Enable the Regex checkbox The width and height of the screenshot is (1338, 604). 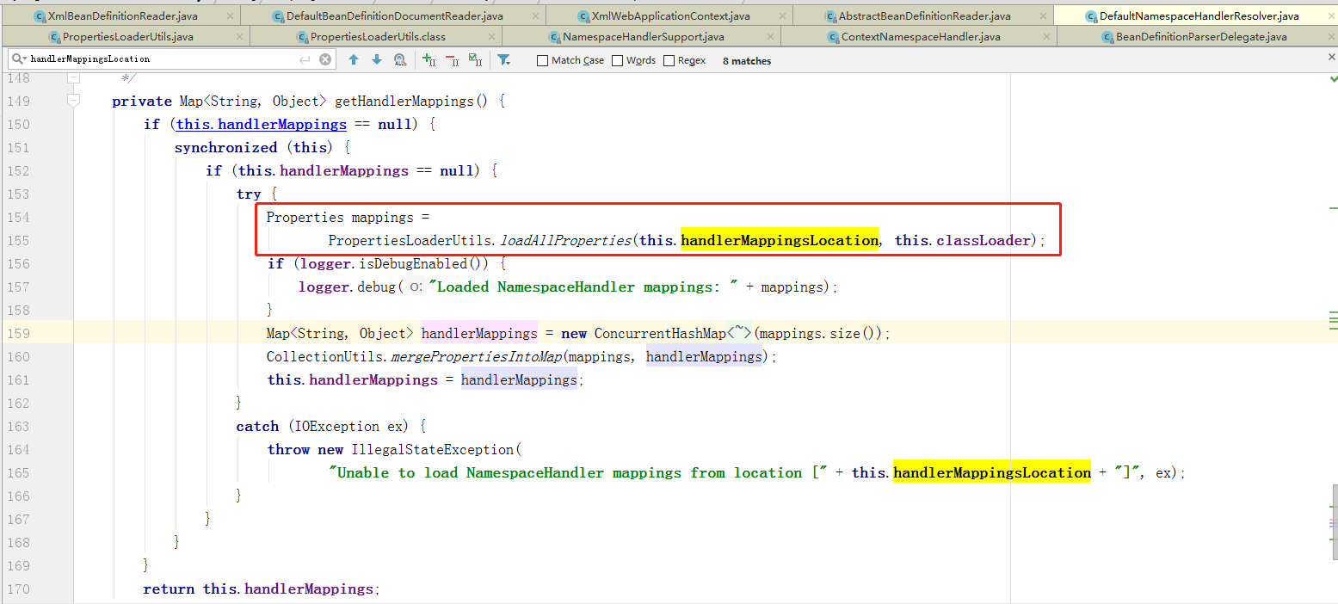tap(669, 60)
